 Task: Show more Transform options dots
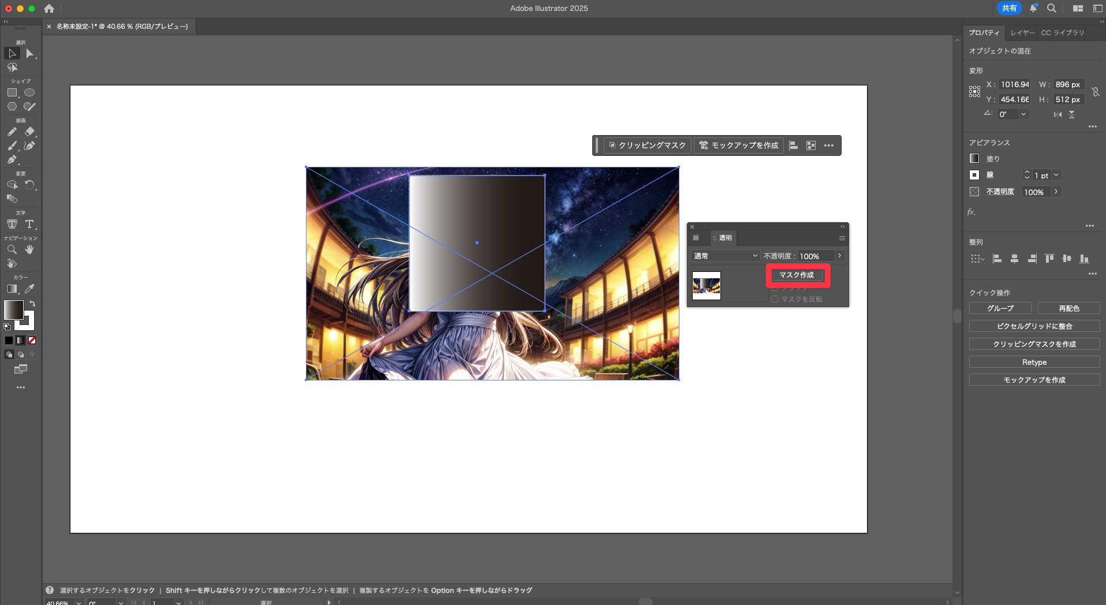(x=1092, y=126)
